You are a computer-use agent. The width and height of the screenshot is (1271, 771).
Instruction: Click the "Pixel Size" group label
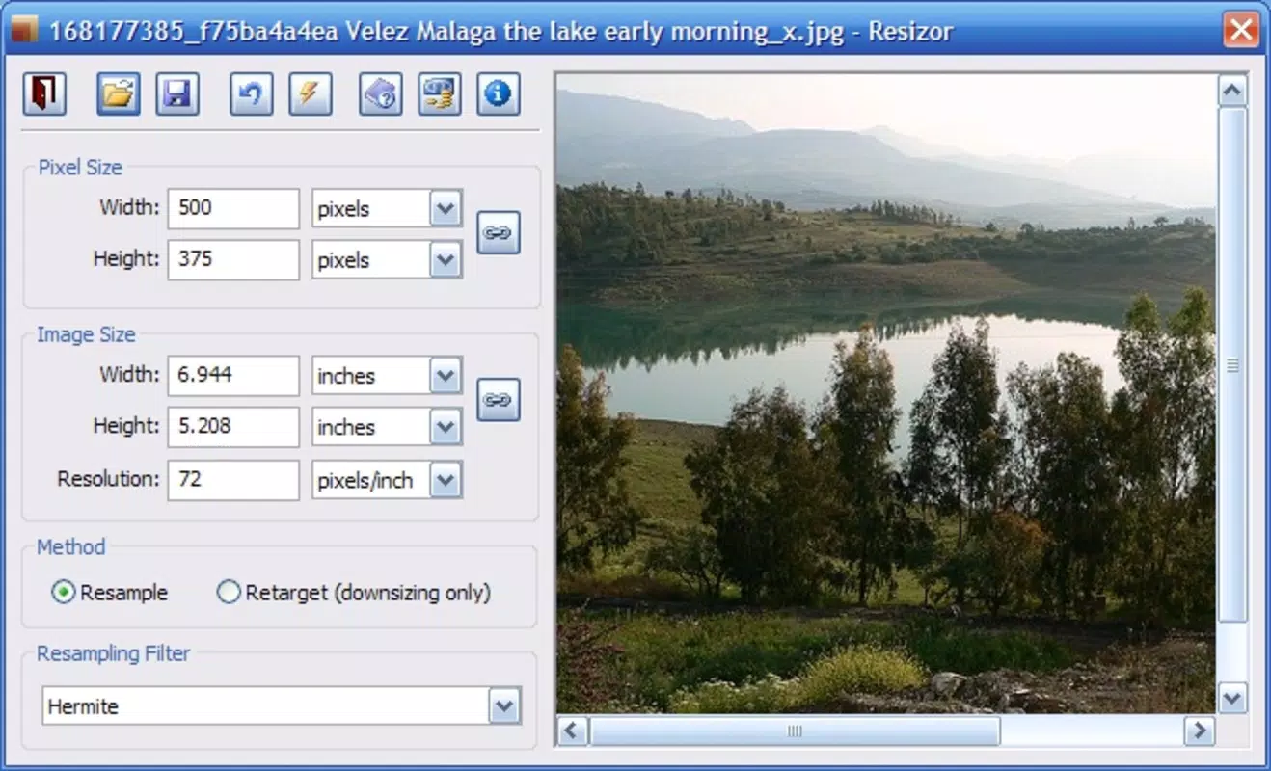pyautogui.click(x=80, y=168)
